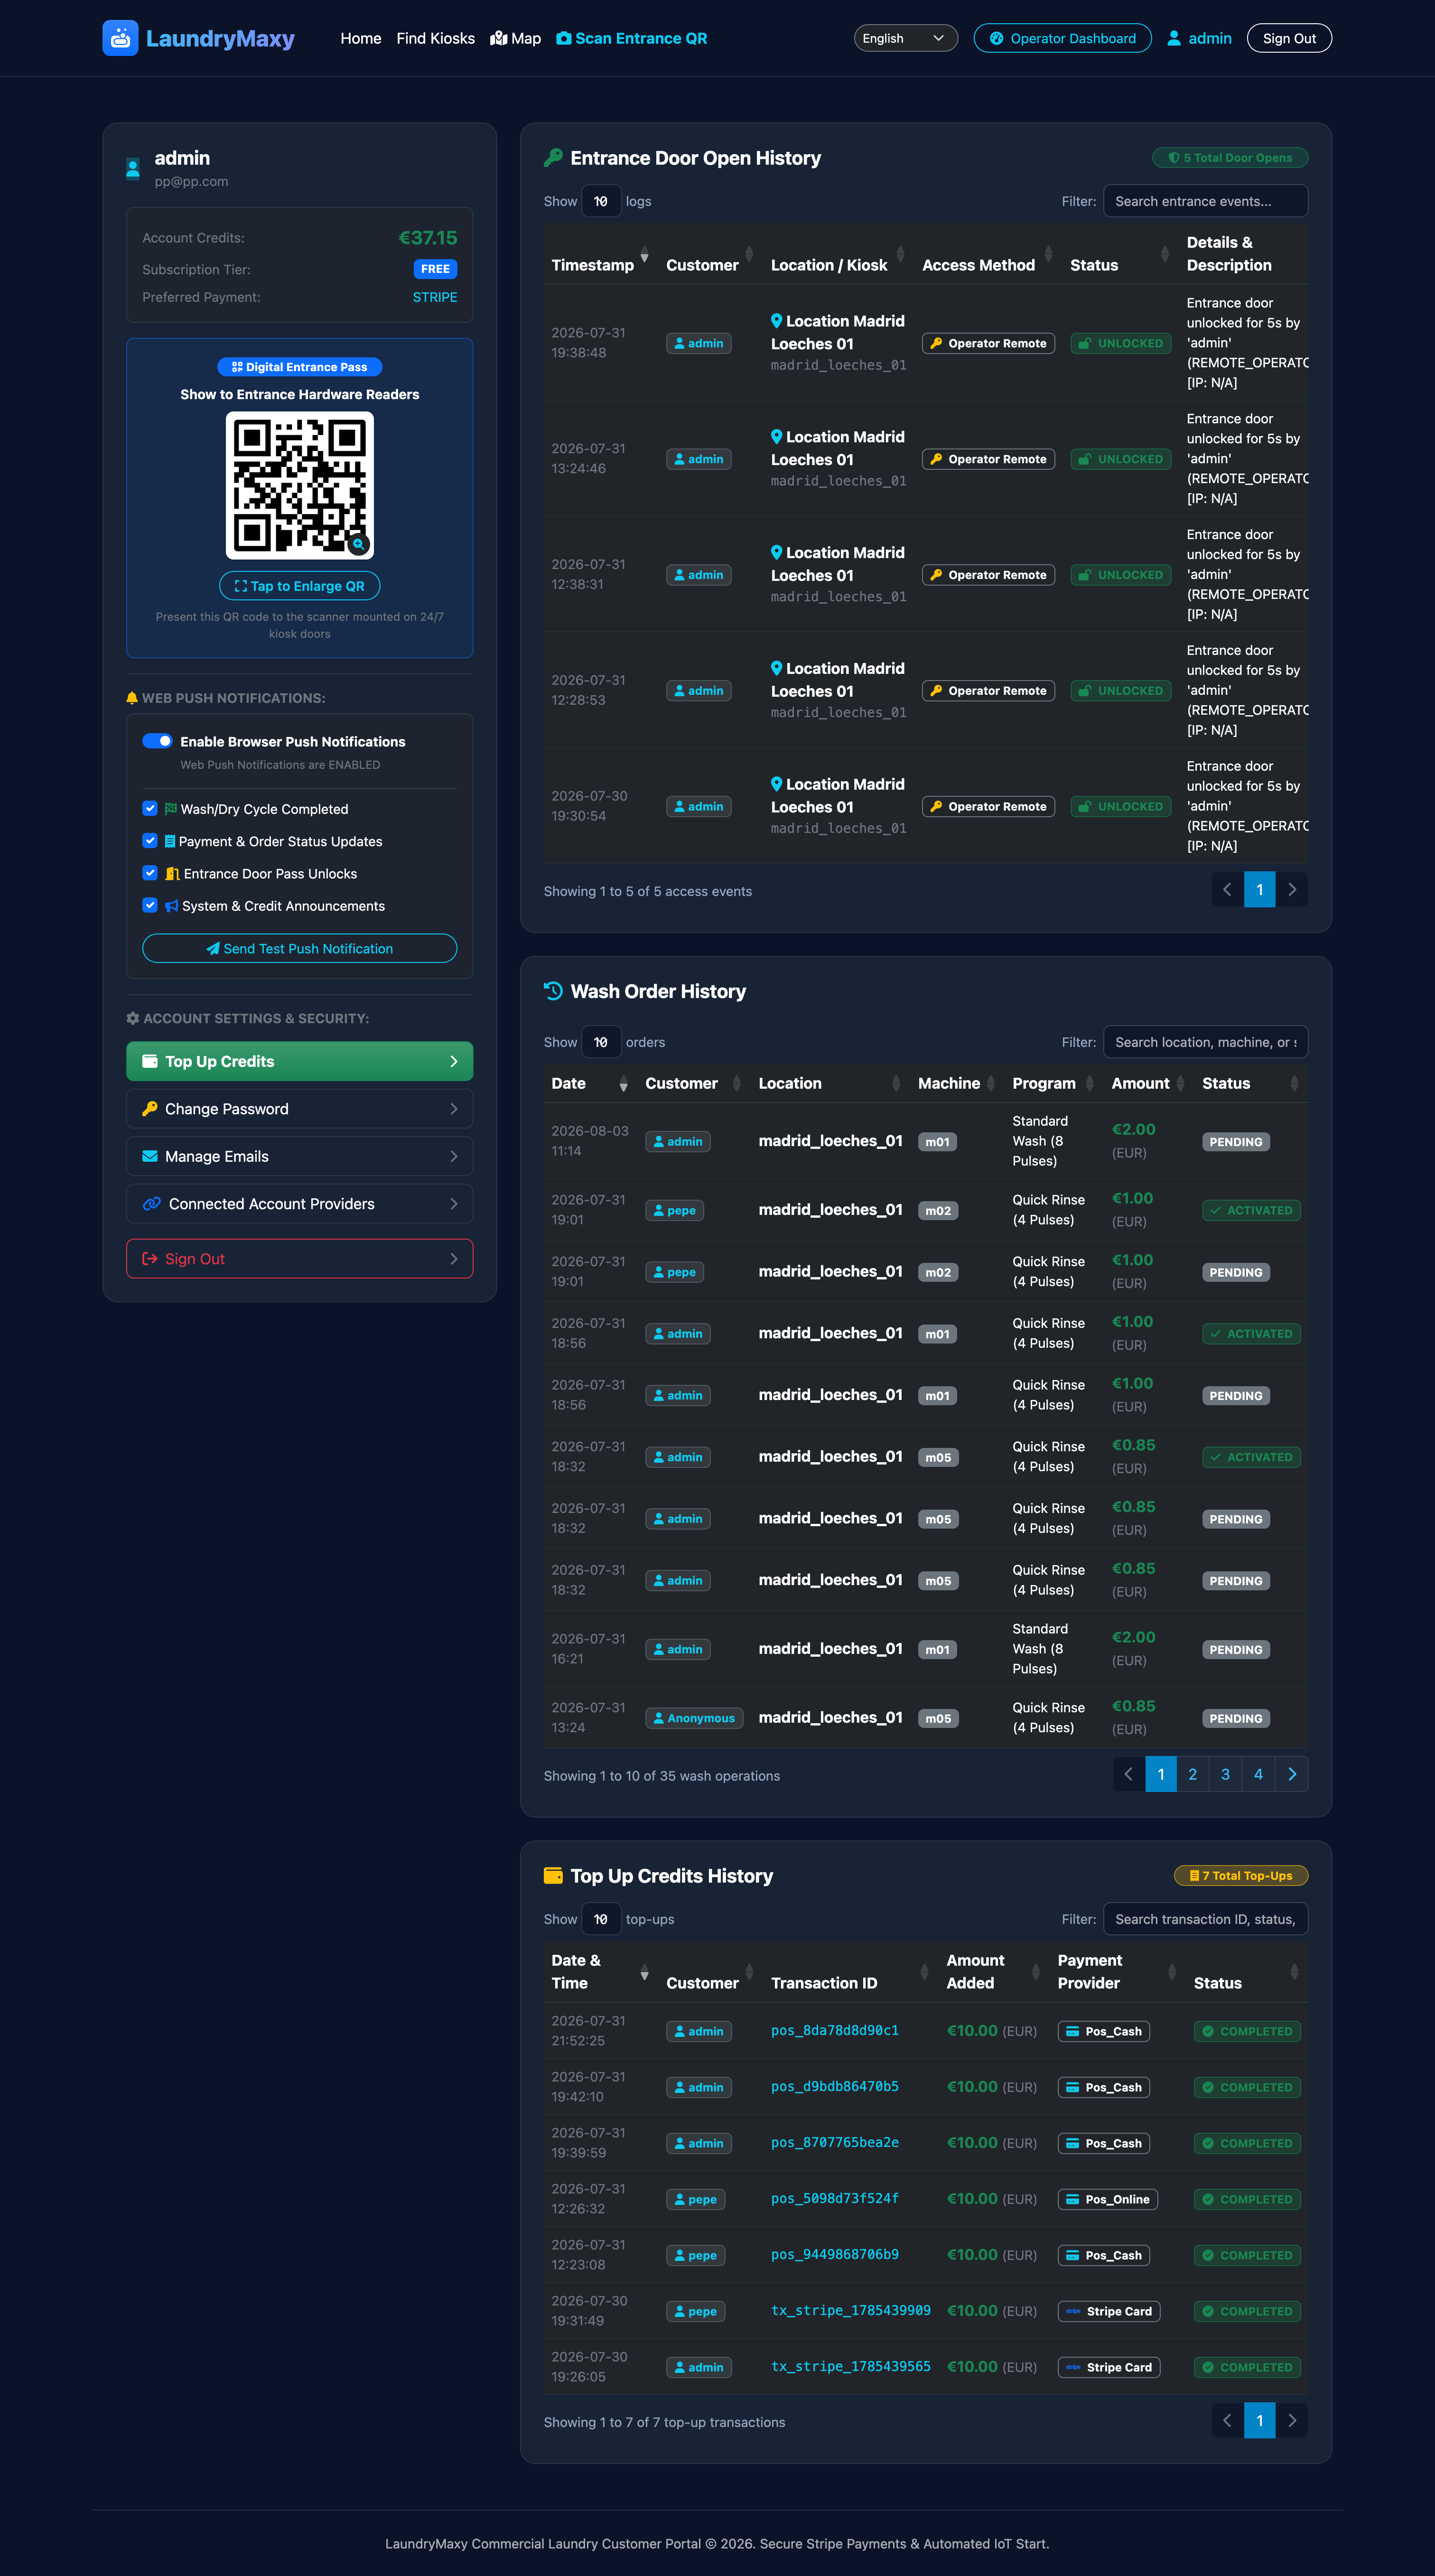
Task: Click the map icon beside Map
Action: (498, 38)
